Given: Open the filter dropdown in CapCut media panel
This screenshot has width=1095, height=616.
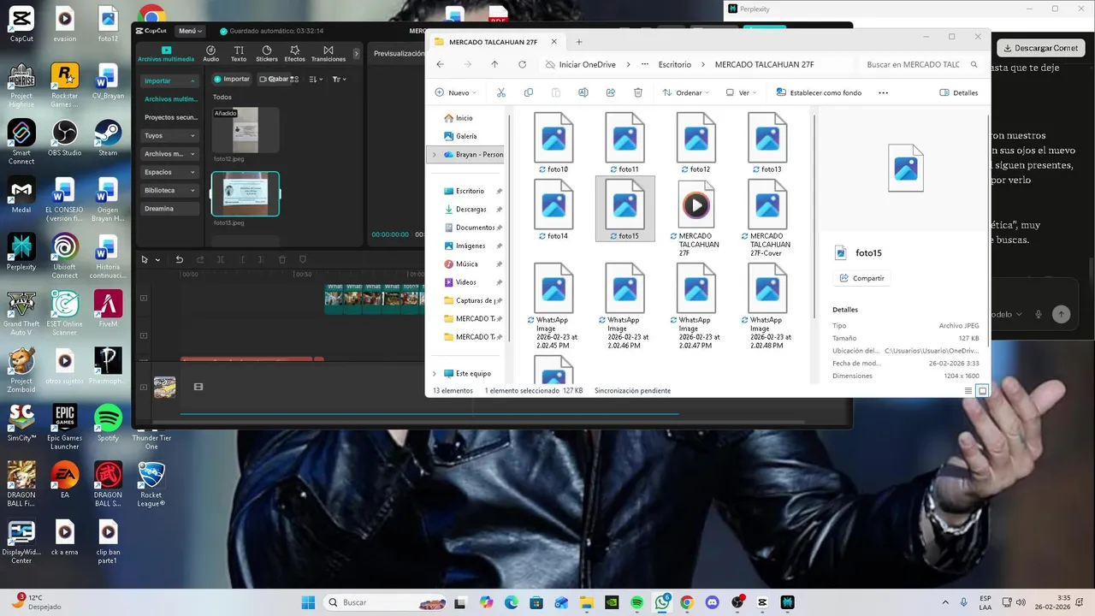Looking at the screenshot, I should 339,79.
